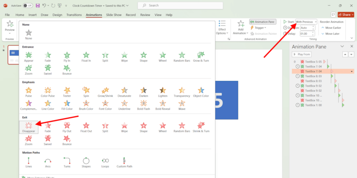
Task: Open the comments button near Share
Action: coord(333,15)
